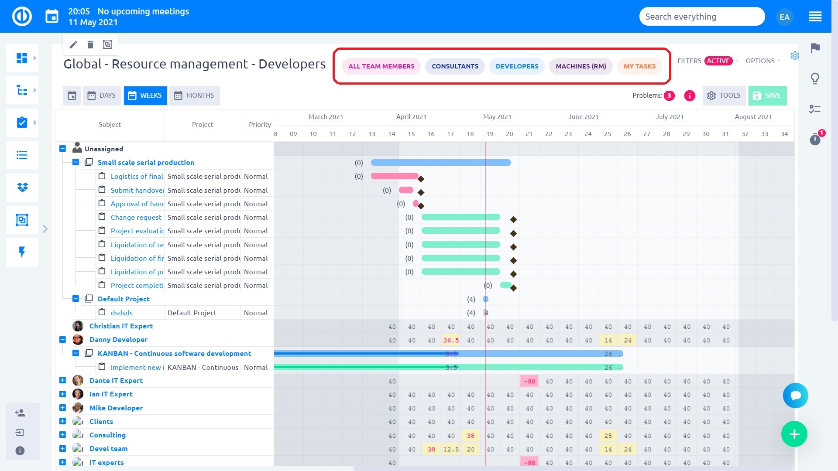Viewport: 838px width, 471px height.
Task: Click the tasks clipboard icon in sidebar
Action: (x=22, y=123)
